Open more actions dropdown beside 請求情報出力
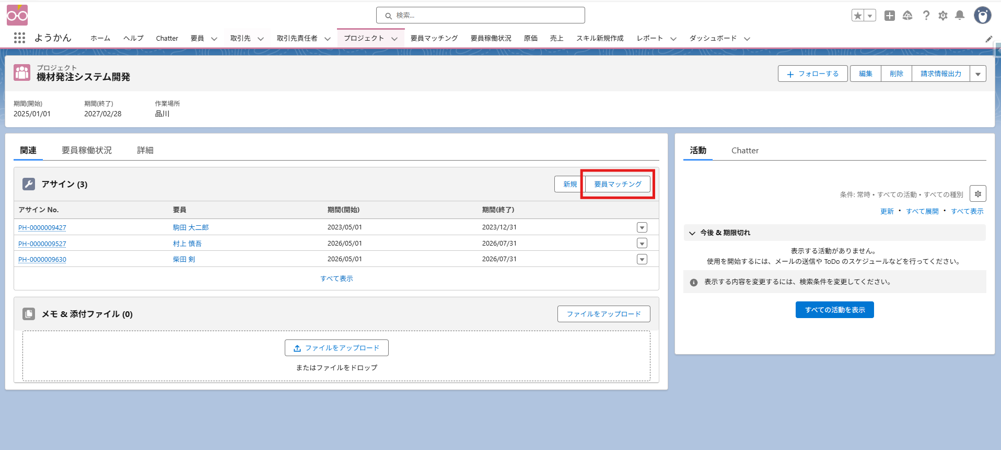Viewport: 1001px width, 450px height. [978, 74]
